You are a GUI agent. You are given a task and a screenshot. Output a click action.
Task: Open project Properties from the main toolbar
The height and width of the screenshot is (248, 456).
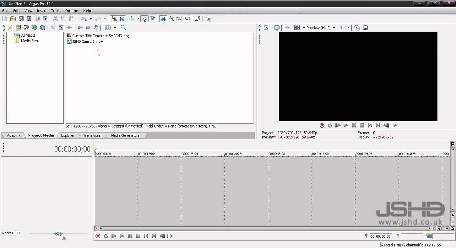45,19
